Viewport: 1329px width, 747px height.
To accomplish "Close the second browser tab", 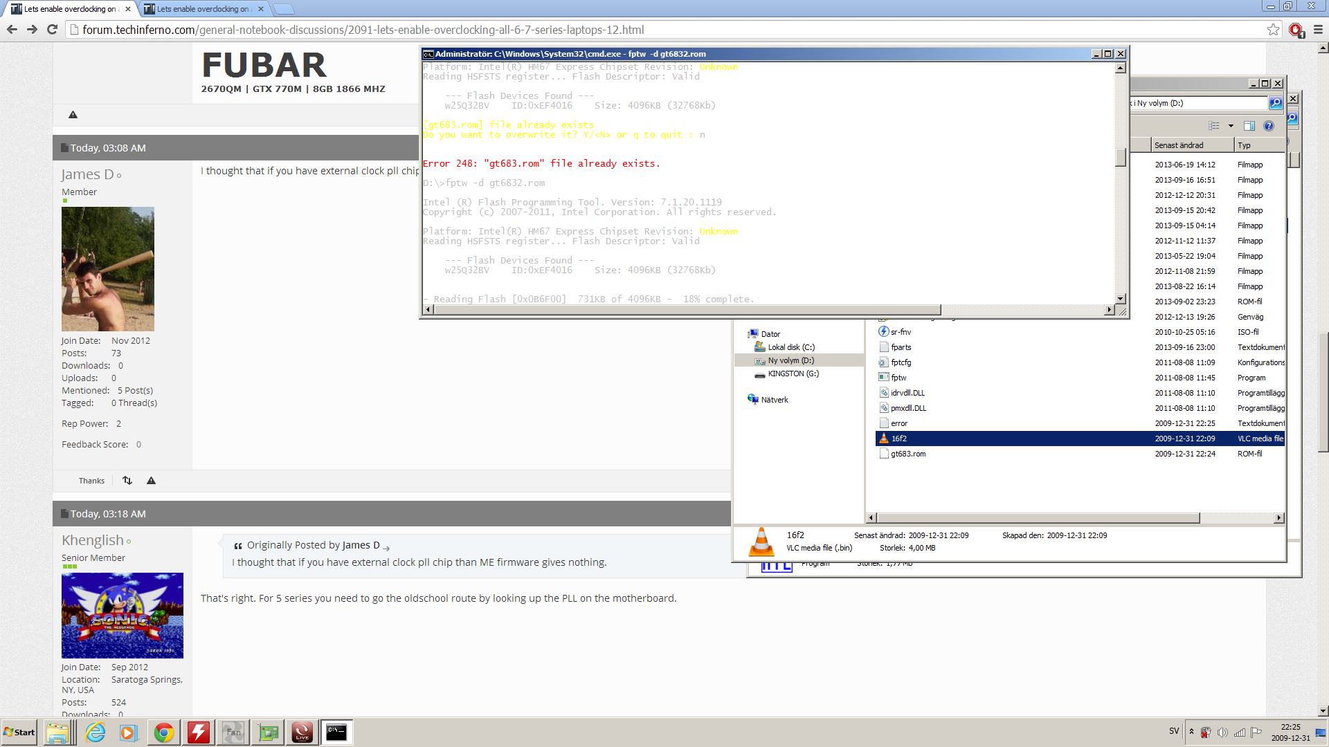I will 260,9.
